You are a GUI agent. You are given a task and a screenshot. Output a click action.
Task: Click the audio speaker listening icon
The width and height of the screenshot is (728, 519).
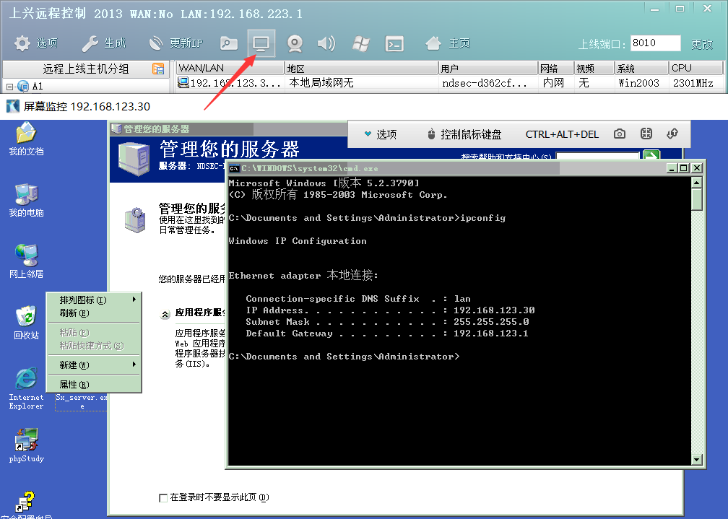(326, 43)
